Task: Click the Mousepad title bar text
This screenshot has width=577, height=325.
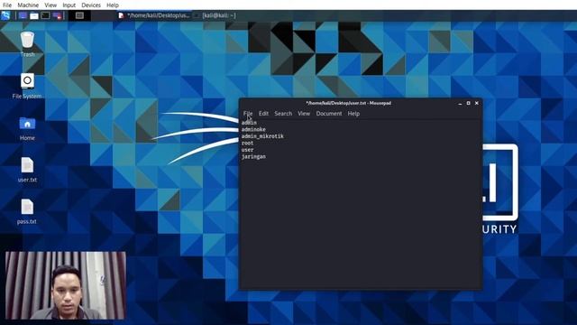Action: (349, 103)
